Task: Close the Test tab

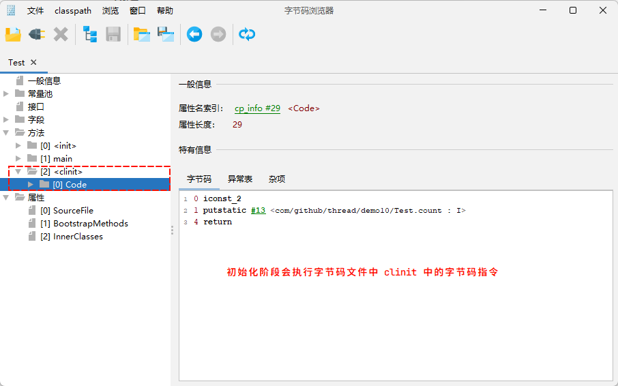Action: pos(33,62)
